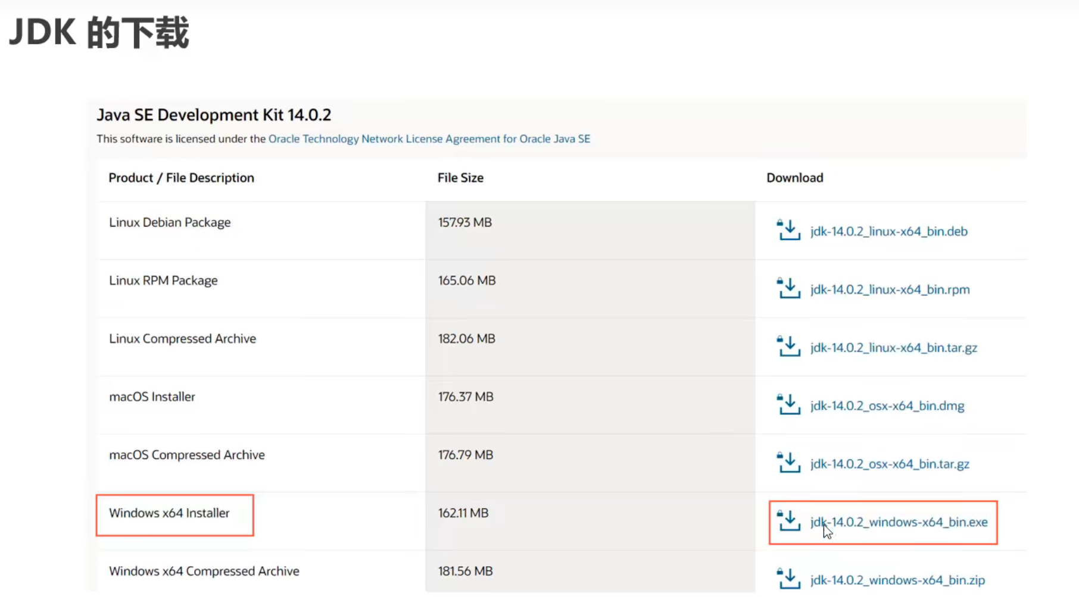Download jdk-14.0.2_windows-x64_bin.exe link
The width and height of the screenshot is (1079, 597).
coord(899,522)
